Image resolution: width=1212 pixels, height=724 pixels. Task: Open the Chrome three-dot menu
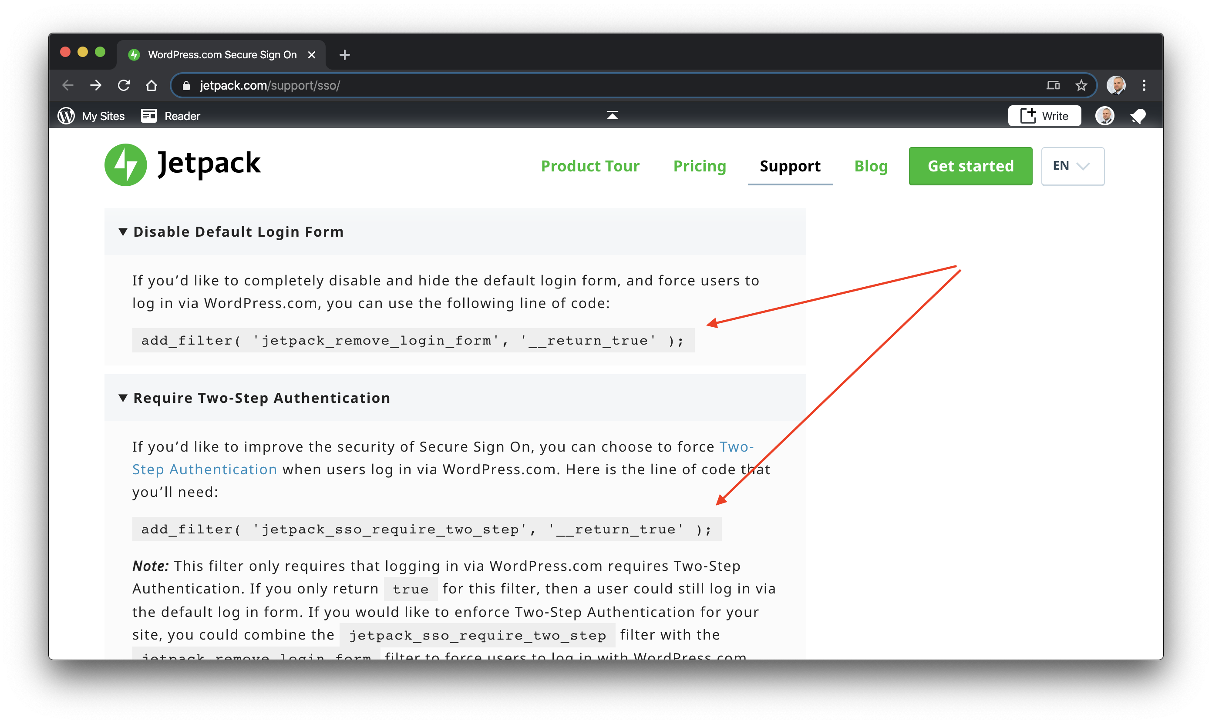click(x=1144, y=85)
